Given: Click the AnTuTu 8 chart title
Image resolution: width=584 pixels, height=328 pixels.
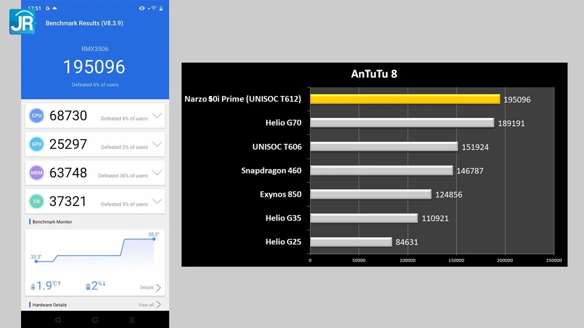Looking at the screenshot, I should tap(374, 74).
